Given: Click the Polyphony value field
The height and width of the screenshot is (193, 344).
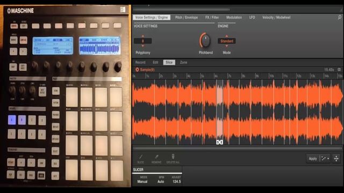Looking at the screenshot, I should pos(143,41).
